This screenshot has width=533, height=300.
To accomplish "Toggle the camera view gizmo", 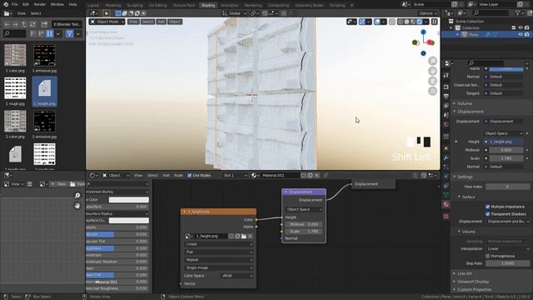I will pyautogui.click(x=432, y=82).
